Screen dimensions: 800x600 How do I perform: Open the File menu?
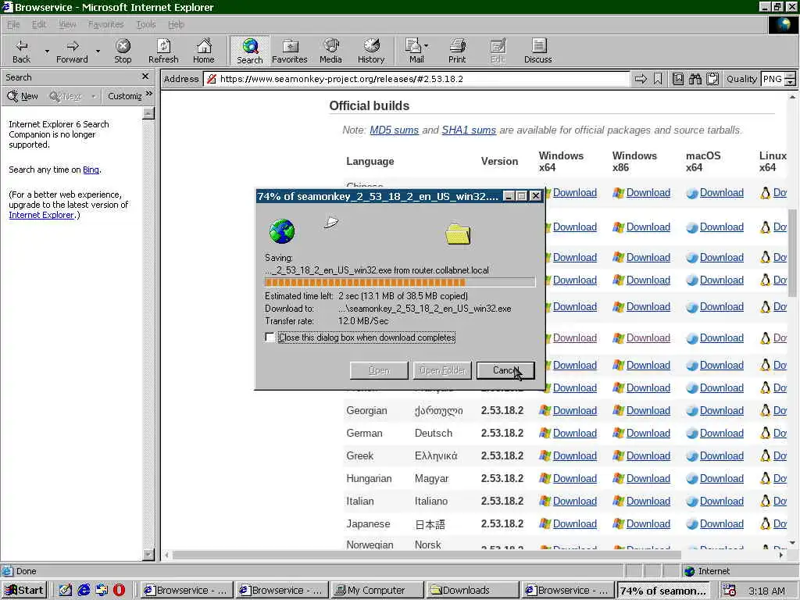tap(13, 24)
